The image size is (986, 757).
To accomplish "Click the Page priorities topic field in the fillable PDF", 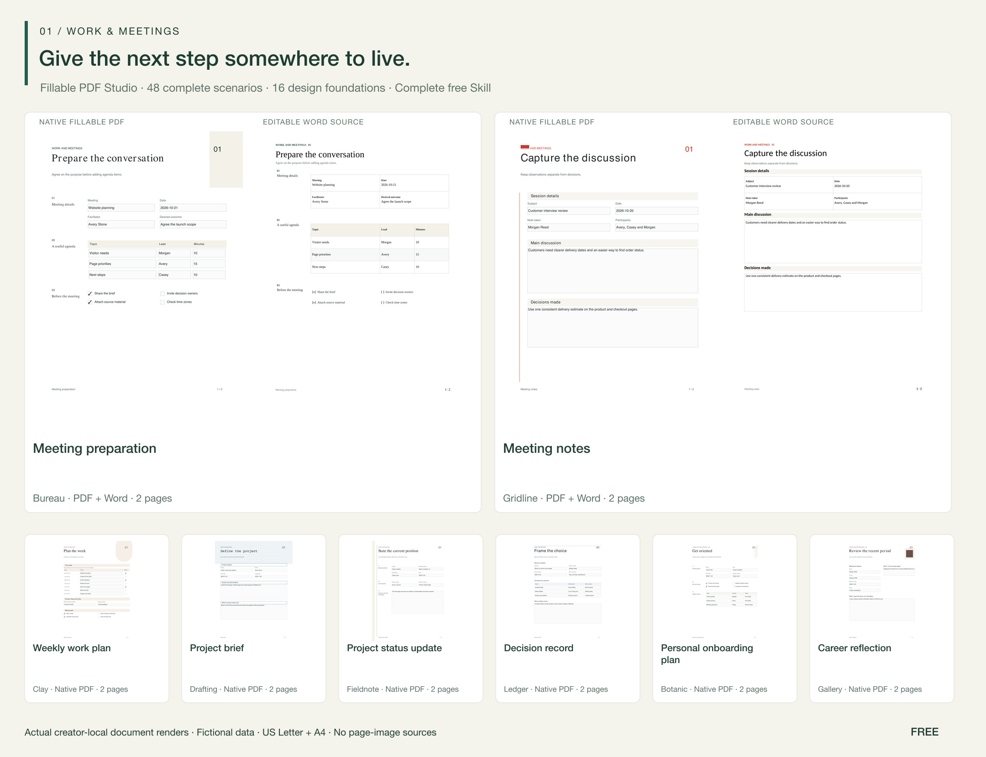I will pos(122,264).
